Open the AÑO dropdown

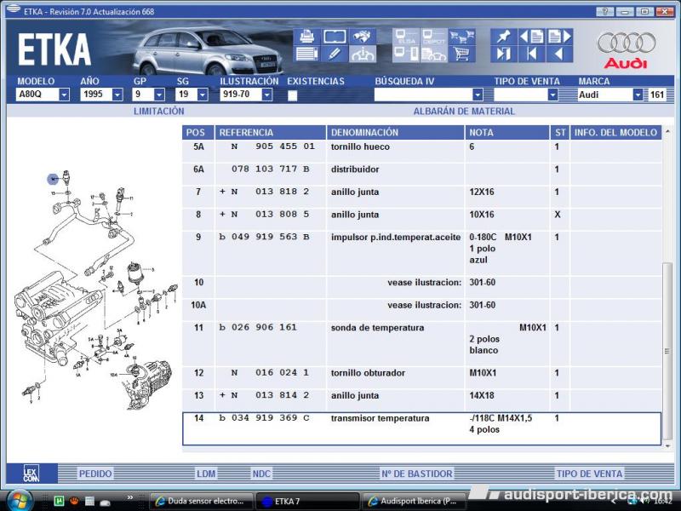coord(117,95)
